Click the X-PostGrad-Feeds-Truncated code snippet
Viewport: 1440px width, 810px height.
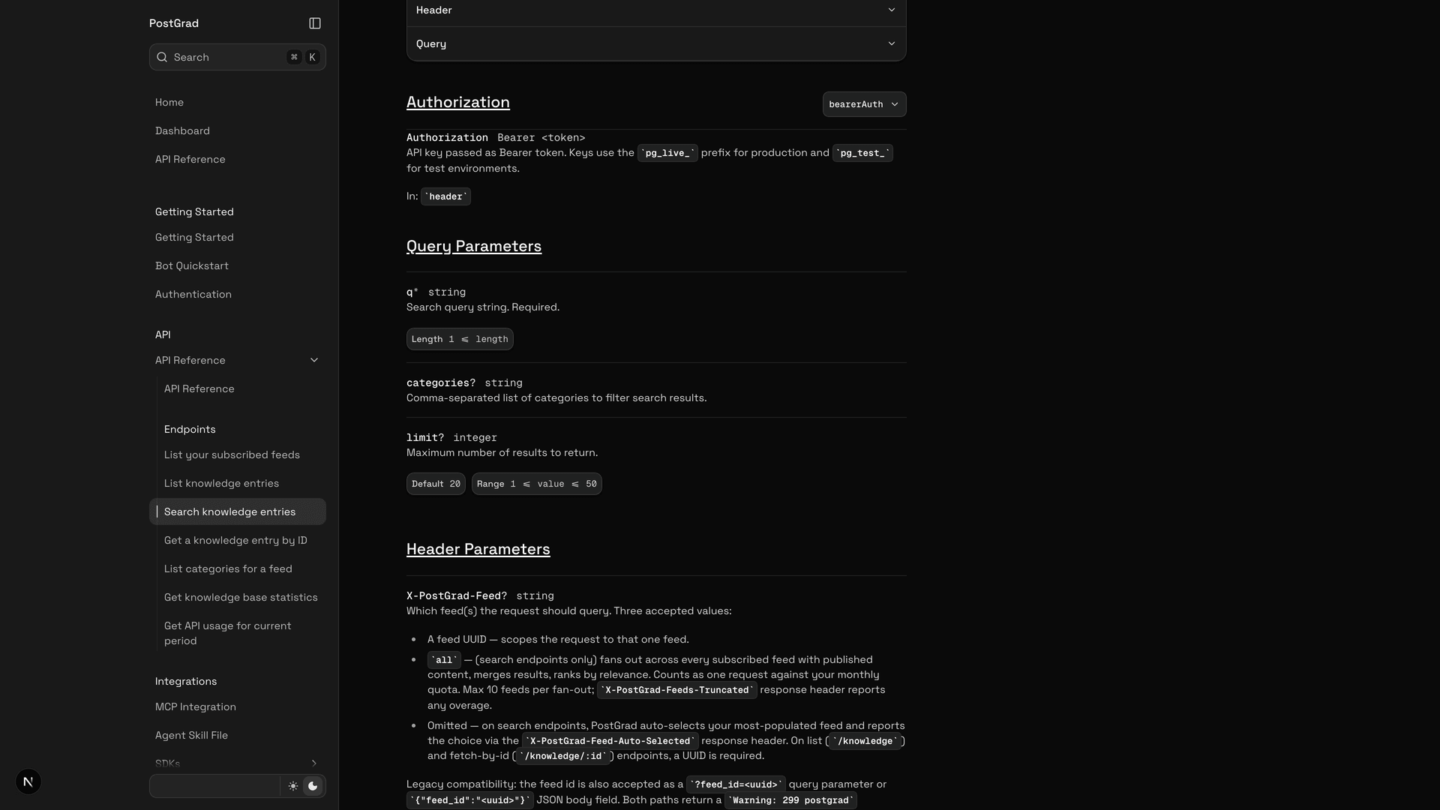pyautogui.click(x=677, y=690)
